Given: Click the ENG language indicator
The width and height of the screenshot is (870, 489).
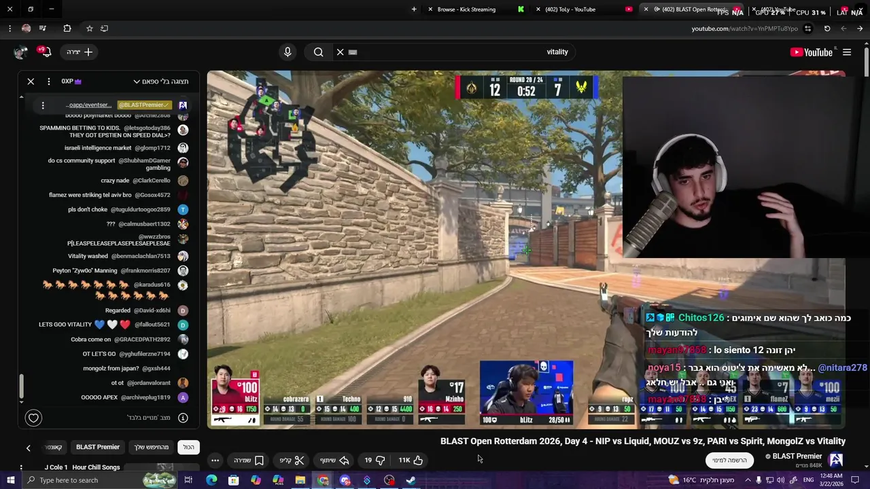Looking at the screenshot, I should 808,480.
